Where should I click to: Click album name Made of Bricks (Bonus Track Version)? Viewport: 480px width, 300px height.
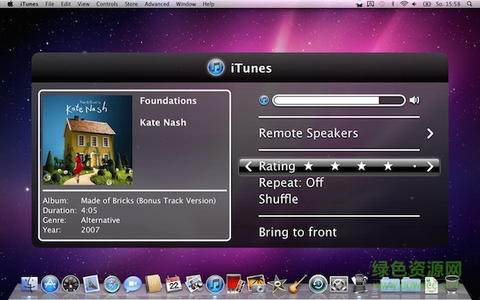pyautogui.click(x=149, y=201)
